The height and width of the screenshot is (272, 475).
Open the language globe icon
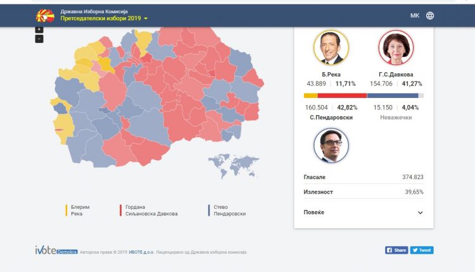(430, 16)
